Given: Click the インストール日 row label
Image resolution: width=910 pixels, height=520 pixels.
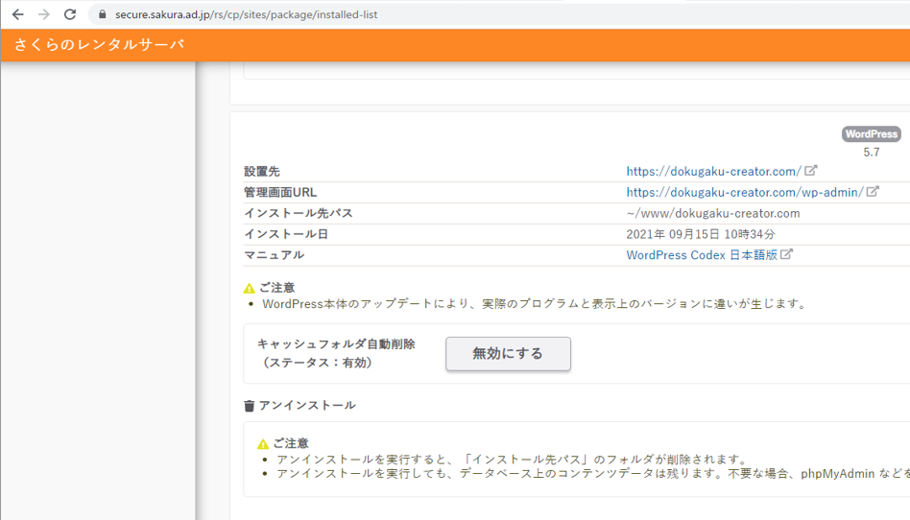Looking at the screenshot, I should [286, 234].
